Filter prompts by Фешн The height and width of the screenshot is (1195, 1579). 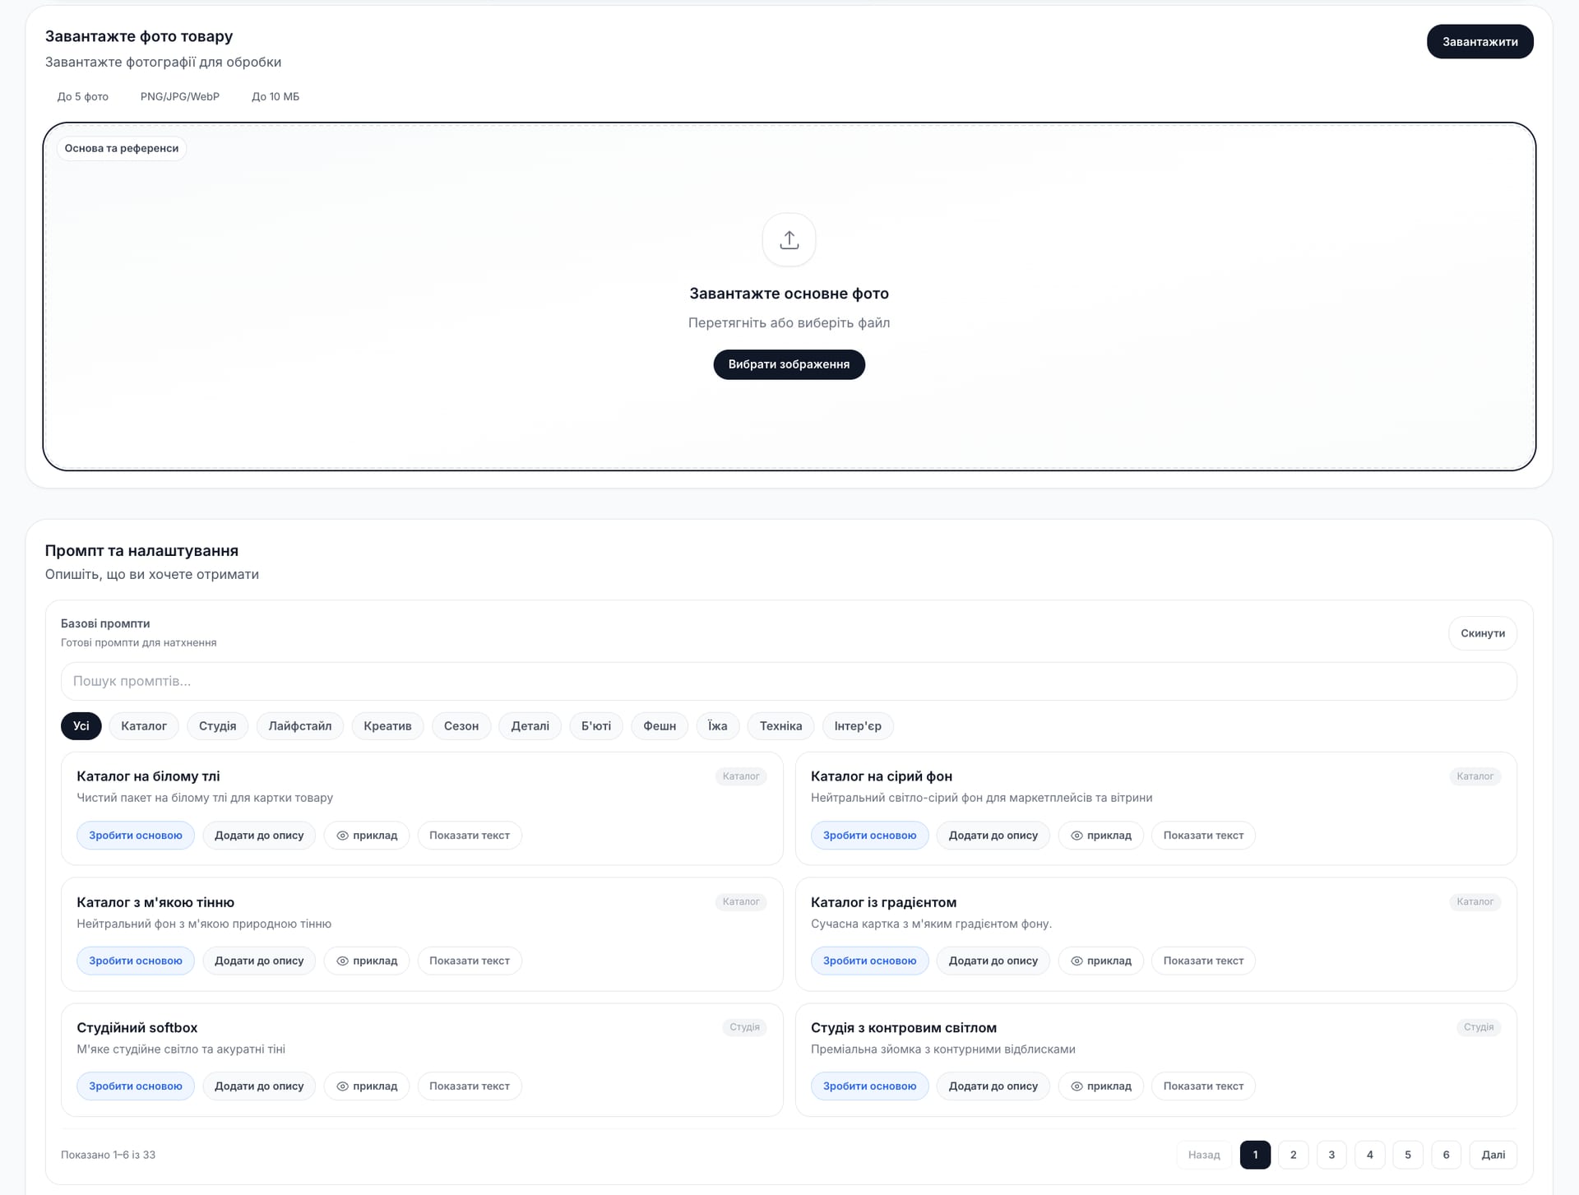click(x=660, y=725)
